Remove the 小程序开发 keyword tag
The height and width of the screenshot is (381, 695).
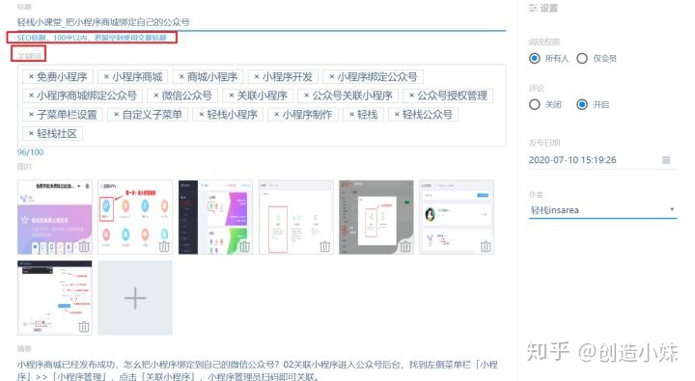[x=257, y=76]
